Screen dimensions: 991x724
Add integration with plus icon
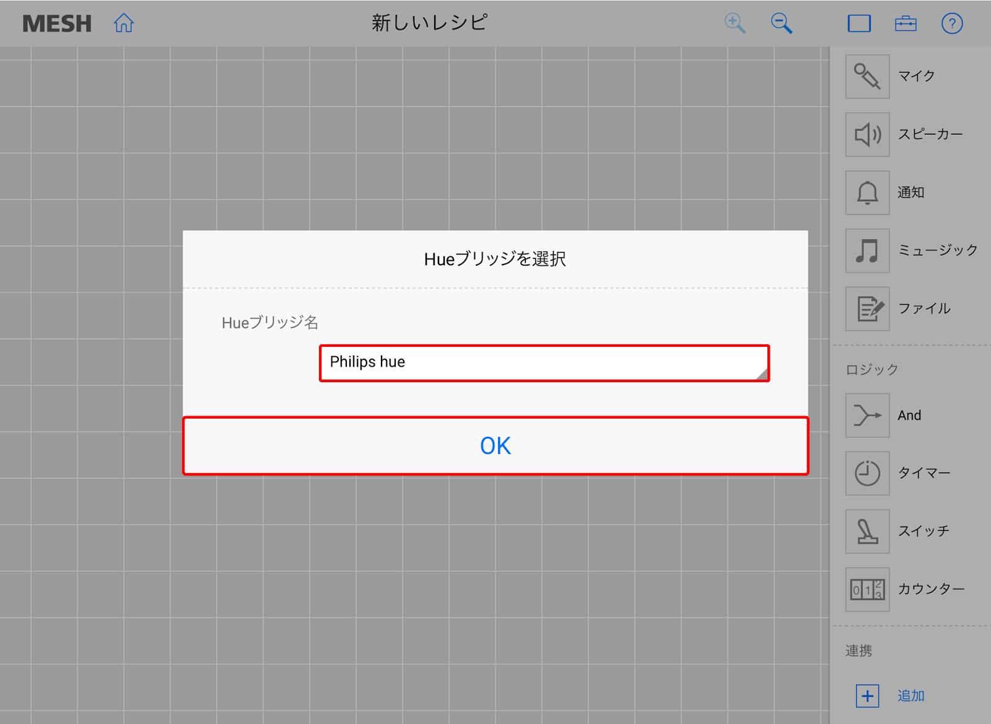867,696
